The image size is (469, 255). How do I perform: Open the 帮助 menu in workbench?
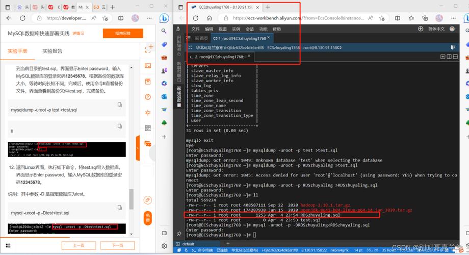pos(277,29)
